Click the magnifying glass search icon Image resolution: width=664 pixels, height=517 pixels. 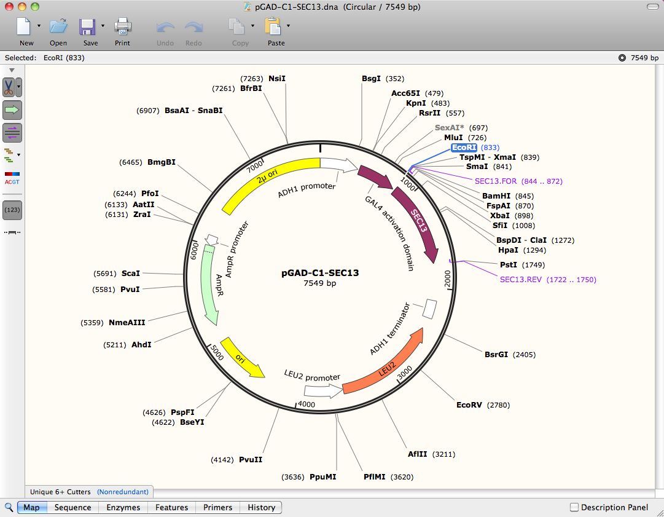(9, 507)
